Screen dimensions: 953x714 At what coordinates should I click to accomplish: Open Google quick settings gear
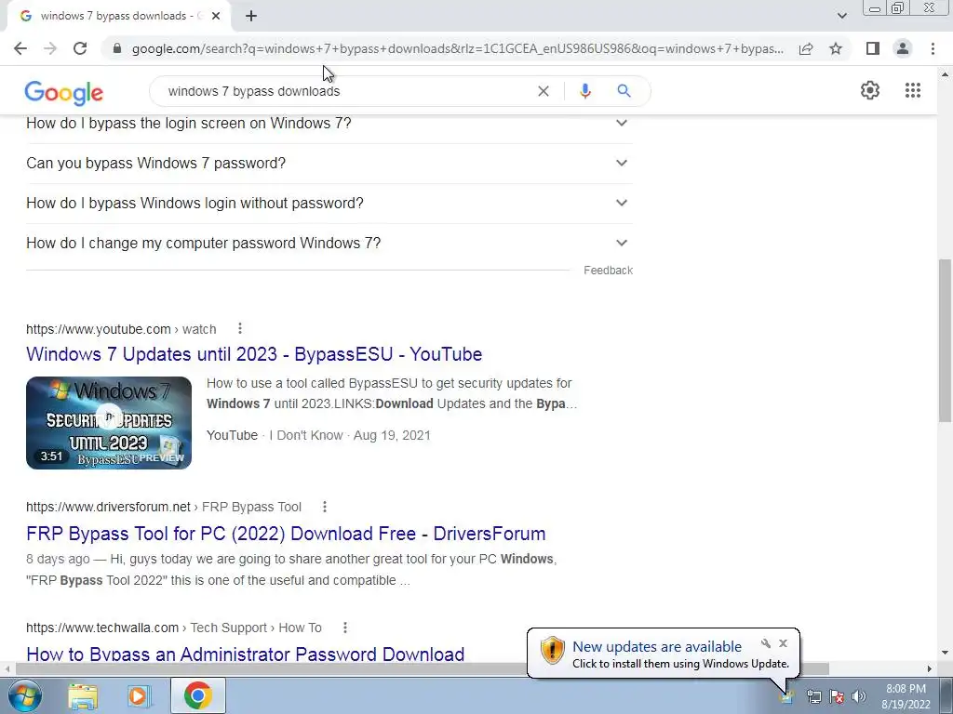pyautogui.click(x=870, y=90)
